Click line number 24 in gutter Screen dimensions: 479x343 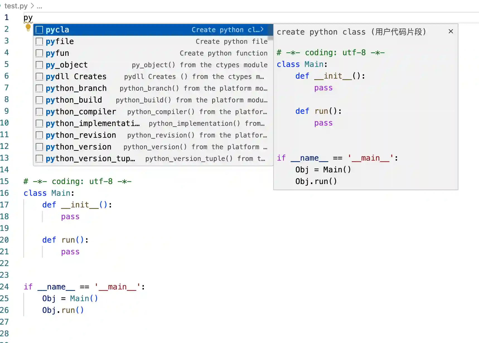click(4, 287)
